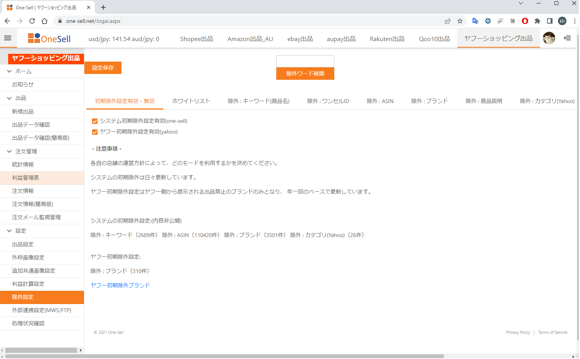Screen dimensions: 580x359
Task: Click the Google Translate extension icon
Action: pyautogui.click(x=475, y=21)
